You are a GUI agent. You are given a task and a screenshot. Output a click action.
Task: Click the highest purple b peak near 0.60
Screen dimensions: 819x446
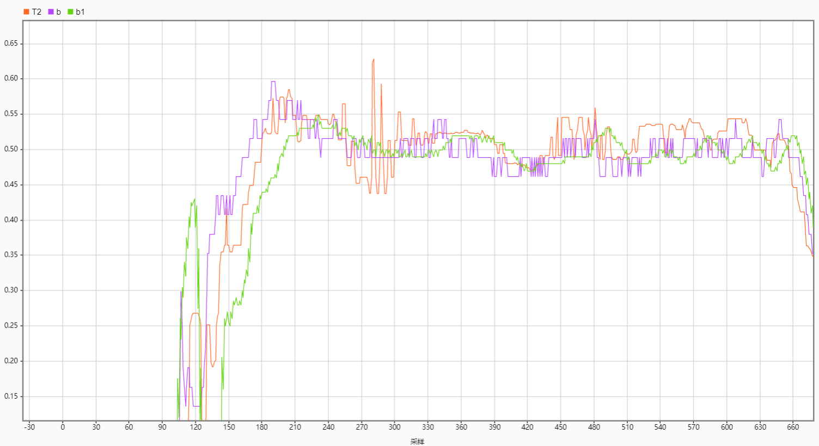click(x=273, y=82)
